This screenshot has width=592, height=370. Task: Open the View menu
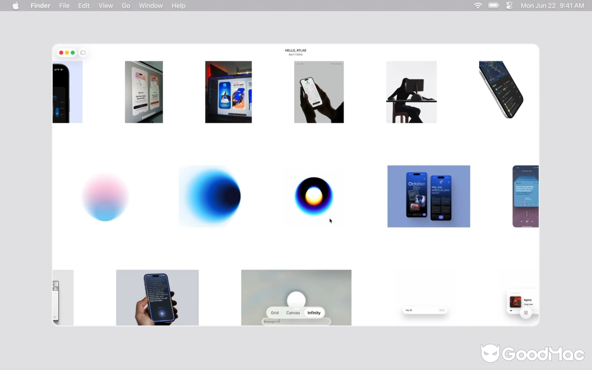click(105, 6)
